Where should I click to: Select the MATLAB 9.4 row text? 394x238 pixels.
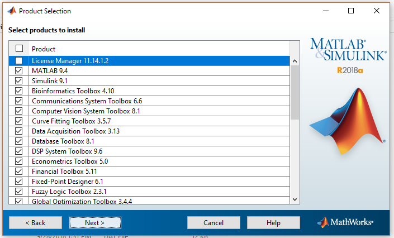click(50, 71)
